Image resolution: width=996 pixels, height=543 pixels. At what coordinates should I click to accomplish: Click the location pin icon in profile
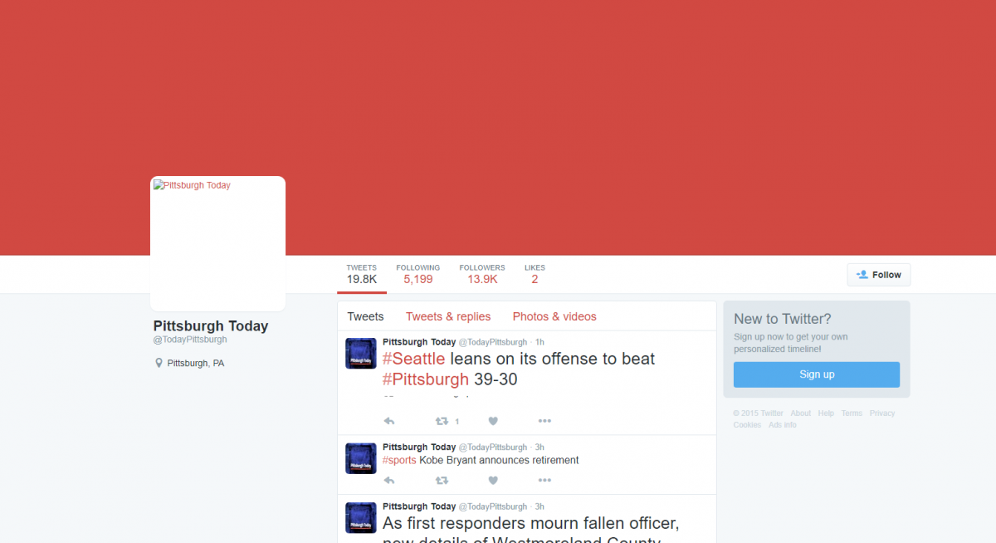[159, 363]
